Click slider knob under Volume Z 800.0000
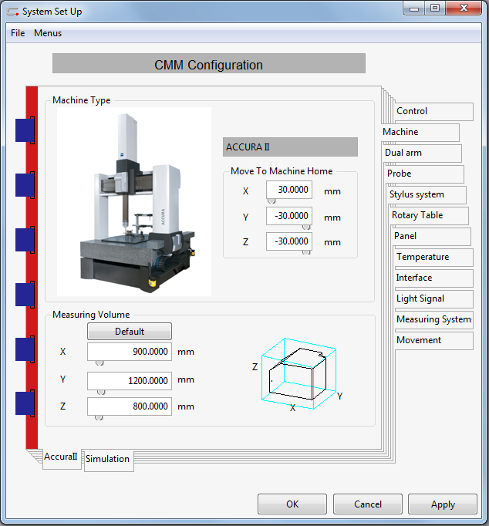489x526 pixels. tap(99, 418)
